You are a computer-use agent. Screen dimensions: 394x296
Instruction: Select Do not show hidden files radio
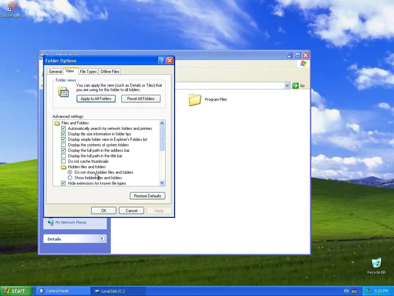click(70, 172)
